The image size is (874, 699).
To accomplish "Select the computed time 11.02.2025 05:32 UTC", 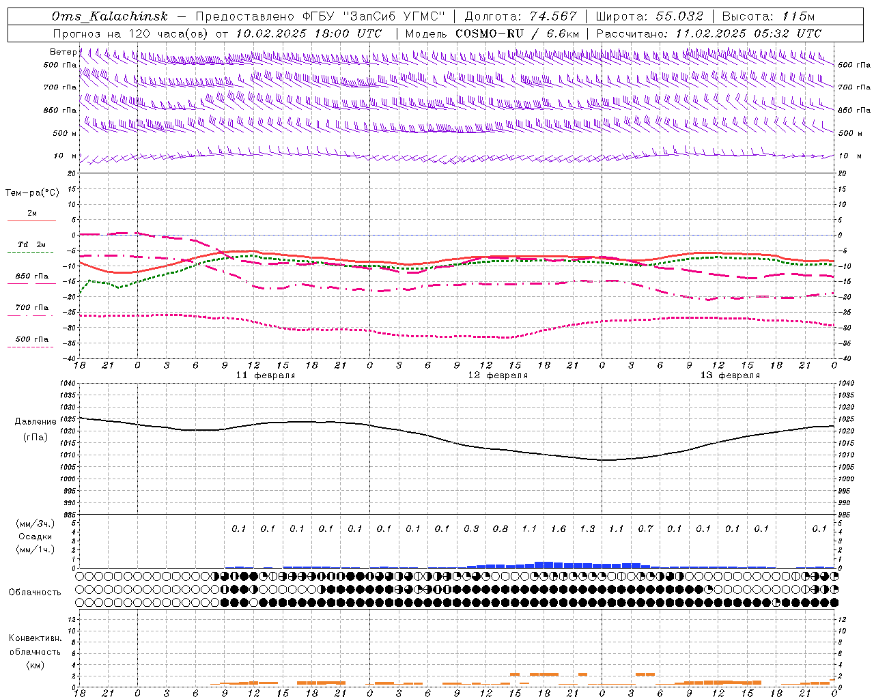I will point(748,33).
